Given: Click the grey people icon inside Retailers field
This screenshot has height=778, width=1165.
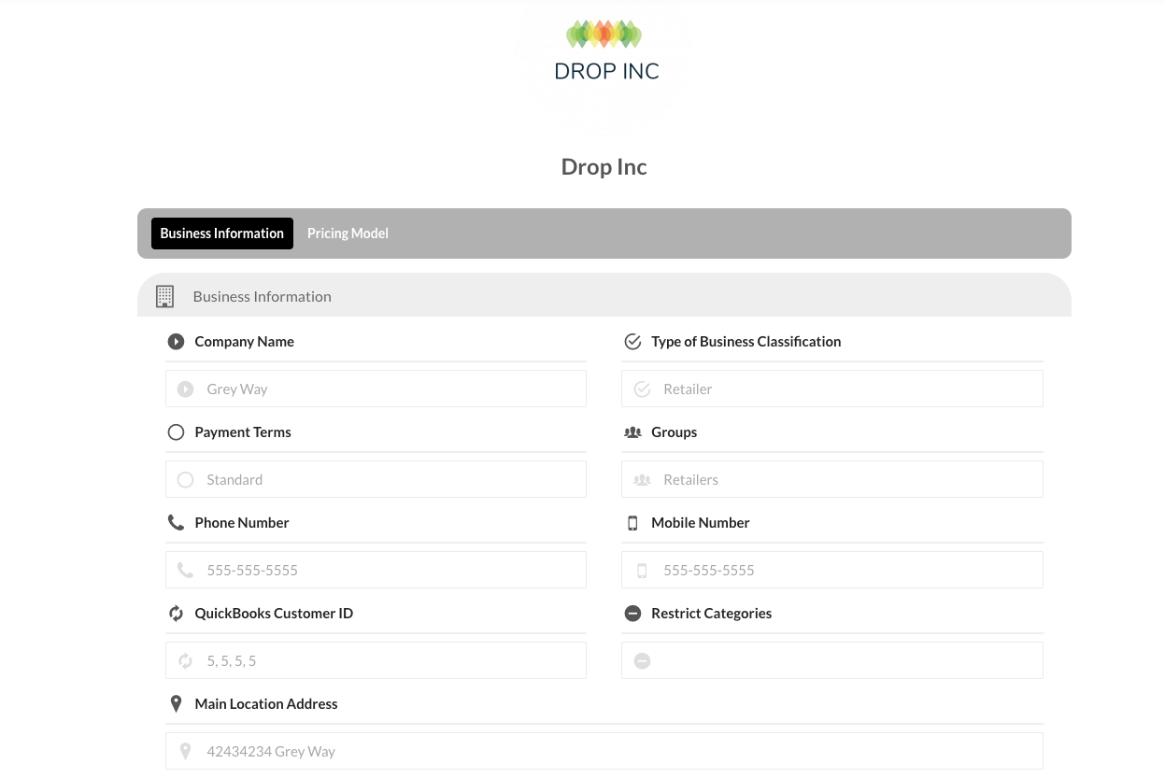Looking at the screenshot, I should [x=642, y=480].
